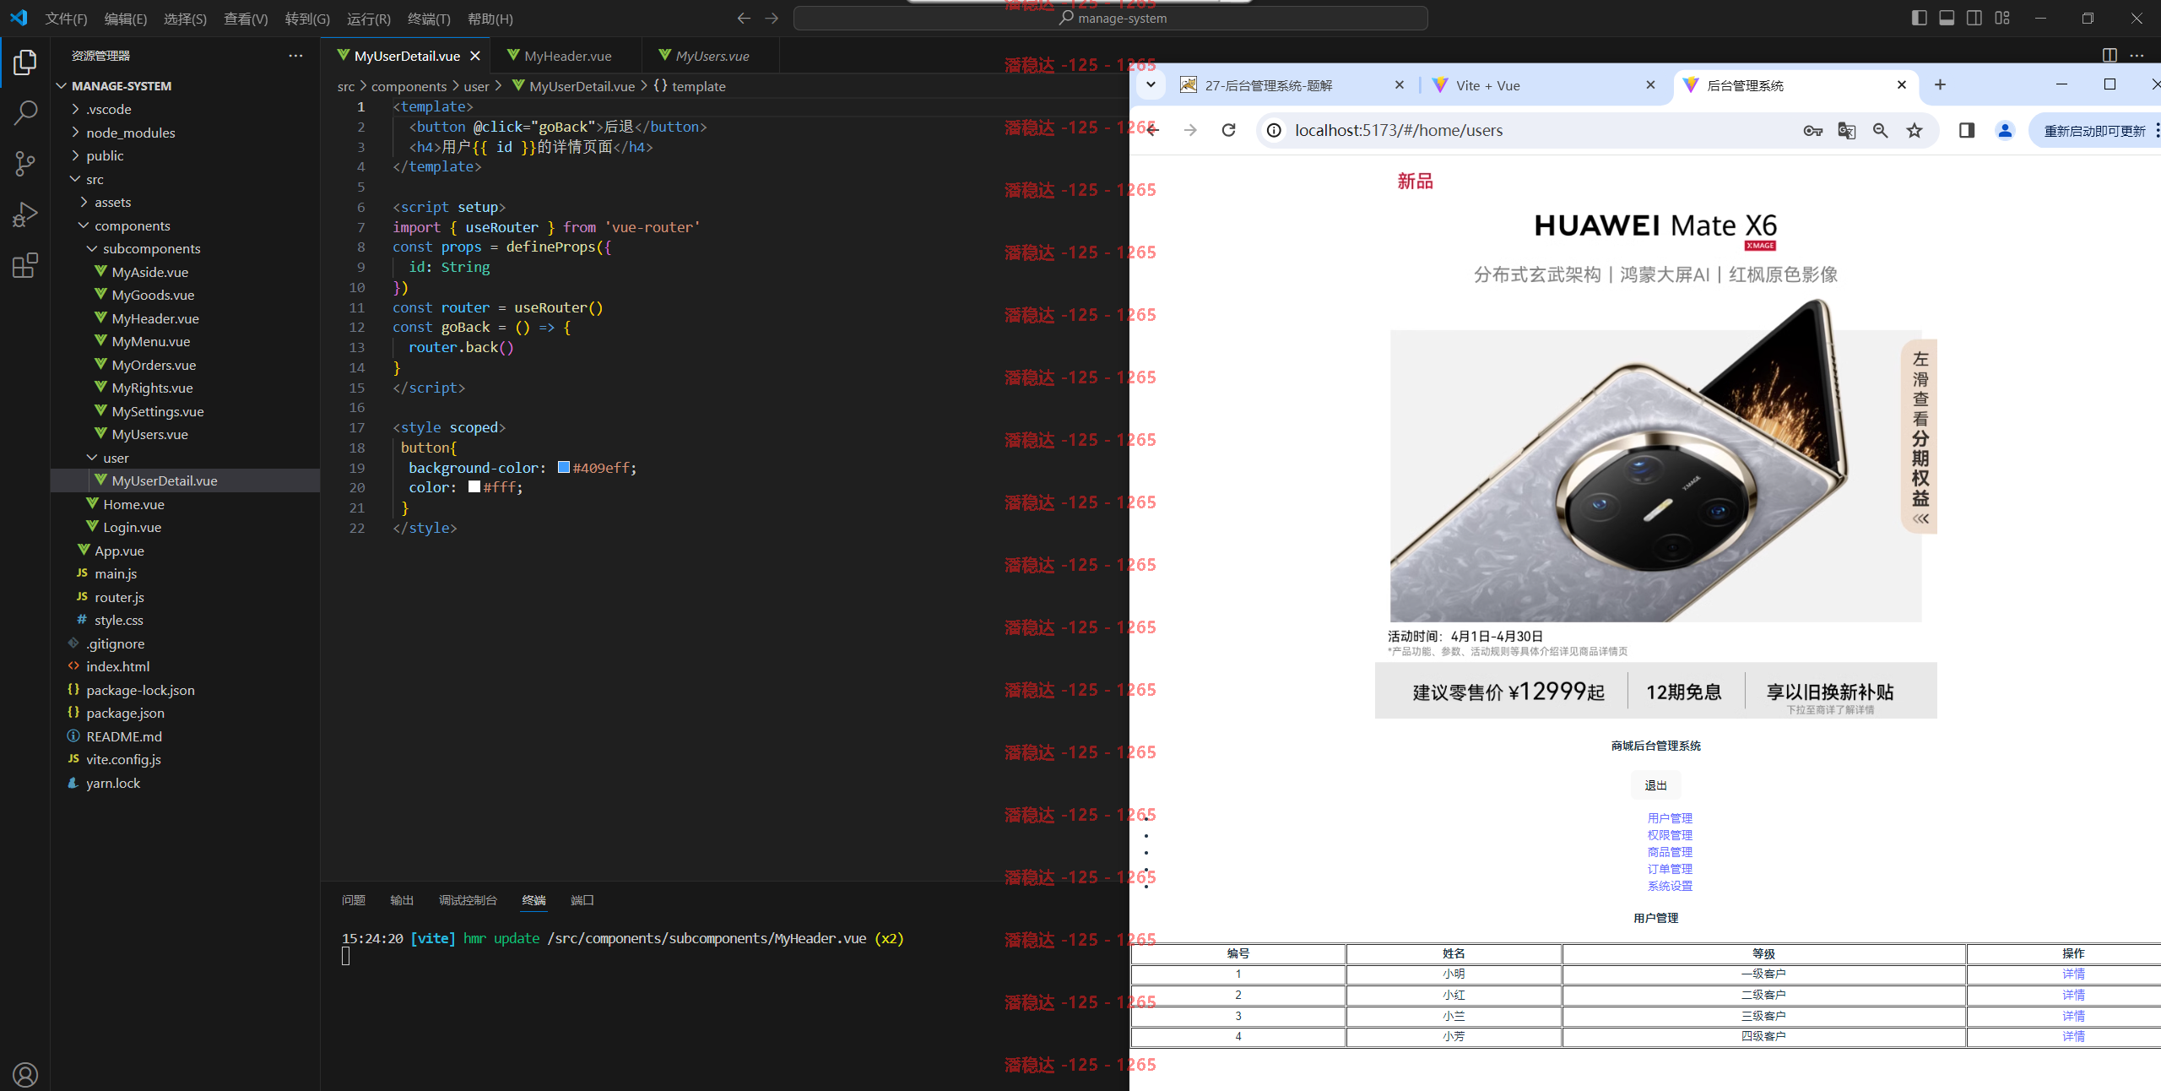Screen dimensions: 2161x1091
Task: Open the 系统设置 link
Action: tap(1670, 886)
